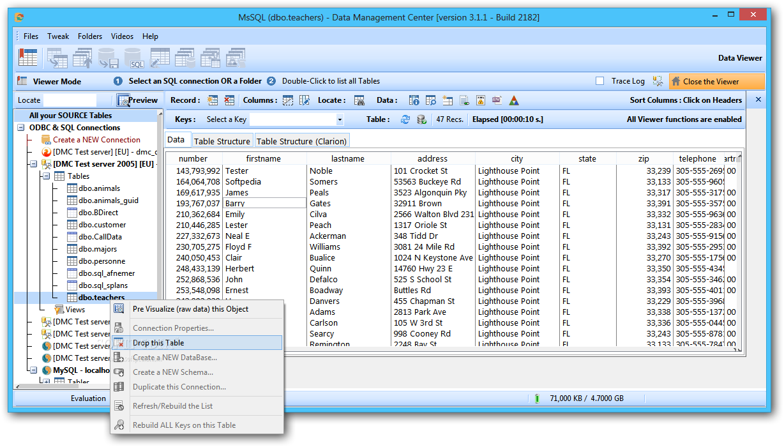Viewport: 784px width, 447px height.
Task: Click the battery status icon in status bar
Action: pos(537,398)
